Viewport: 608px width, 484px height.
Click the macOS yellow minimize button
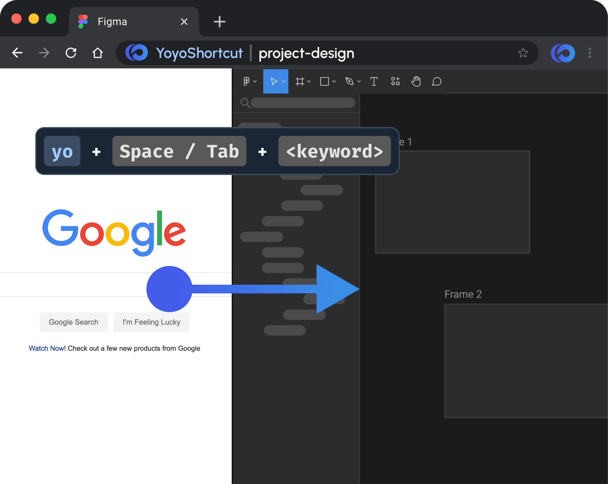click(34, 19)
